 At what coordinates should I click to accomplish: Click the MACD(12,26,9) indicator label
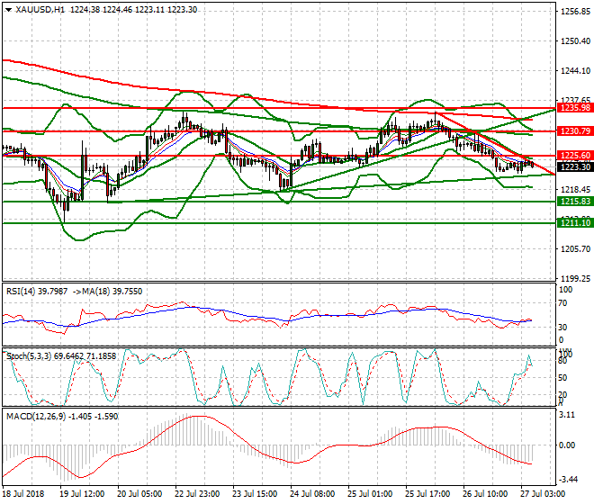pyautogui.click(x=62, y=417)
